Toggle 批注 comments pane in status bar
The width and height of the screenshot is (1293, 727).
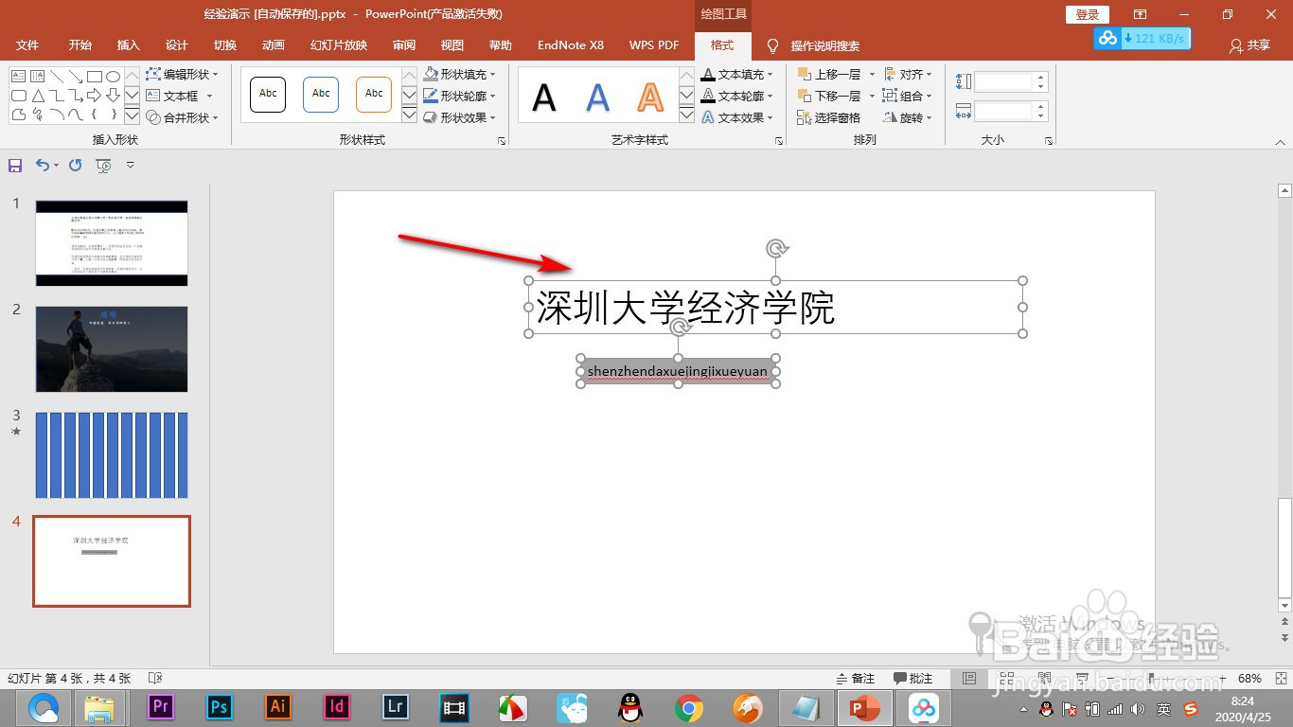pyautogui.click(x=913, y=679)
